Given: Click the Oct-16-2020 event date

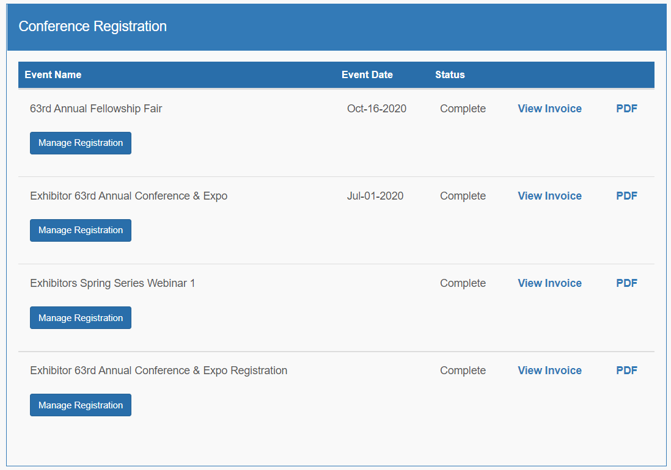Looking at the screenshot, I should (x=376, y=109).
